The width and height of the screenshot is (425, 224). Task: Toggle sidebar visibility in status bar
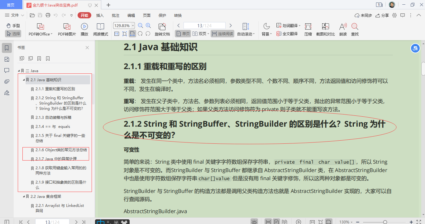pyautogui.click(x=7, y=222)
